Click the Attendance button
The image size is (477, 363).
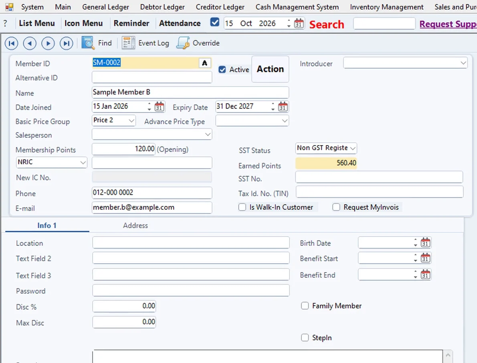(180, 23)
